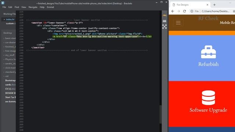Screen dimensions: 235x132
Task: Open the Bootstrap file in the sidebar
Action: (x=10, y=80)
